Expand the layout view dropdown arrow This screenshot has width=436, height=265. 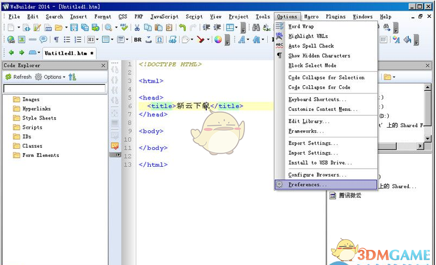236,27
